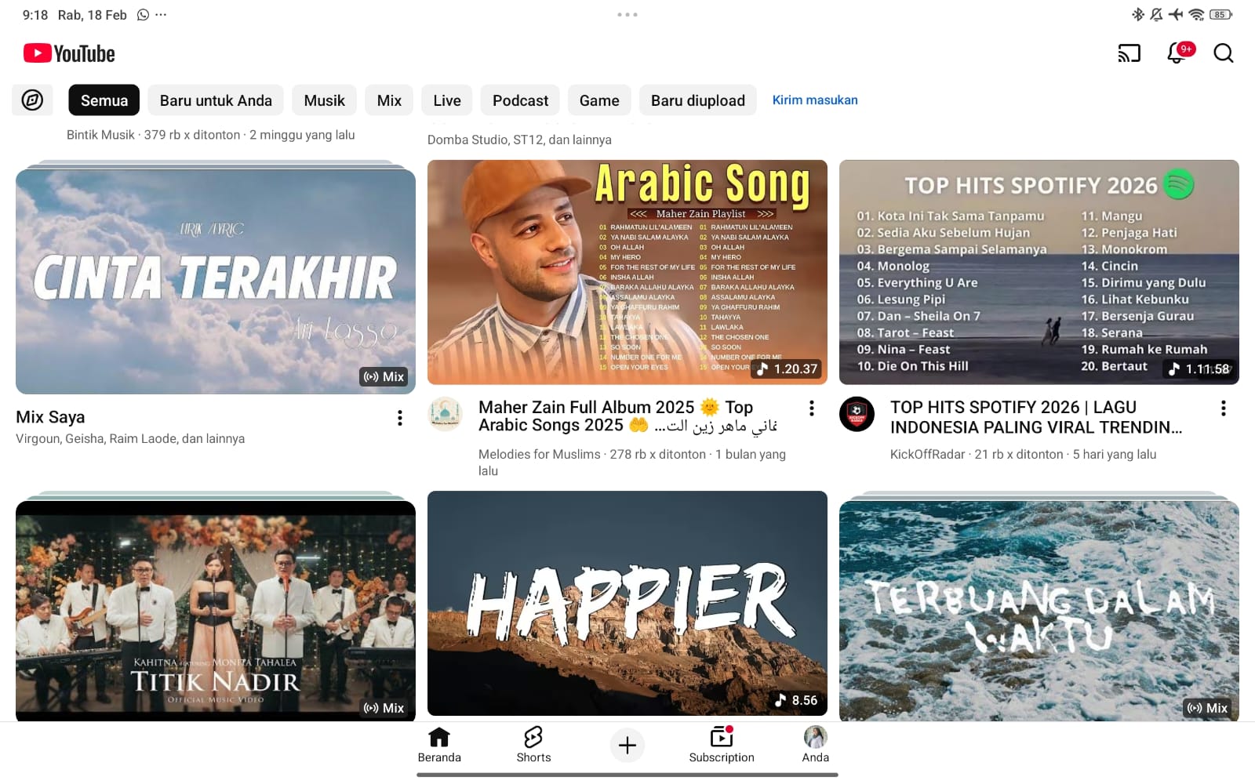1255x784 pixels.
Task: Open Melodies for Muslims channel avatar
Action: point(445,414)
